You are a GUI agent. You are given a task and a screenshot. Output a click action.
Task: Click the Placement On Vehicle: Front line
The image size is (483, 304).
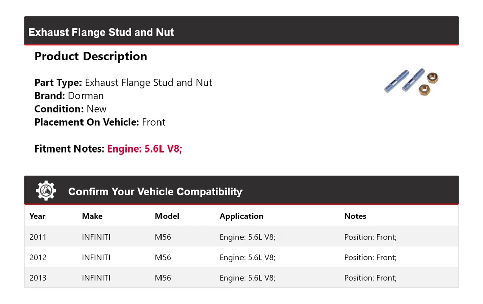[x=100, y=122]
